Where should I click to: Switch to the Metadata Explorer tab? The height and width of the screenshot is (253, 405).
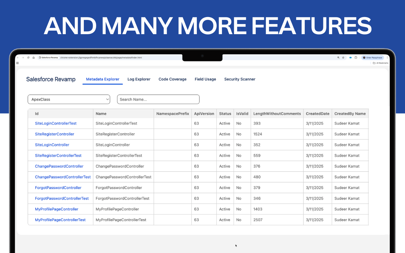103,79
